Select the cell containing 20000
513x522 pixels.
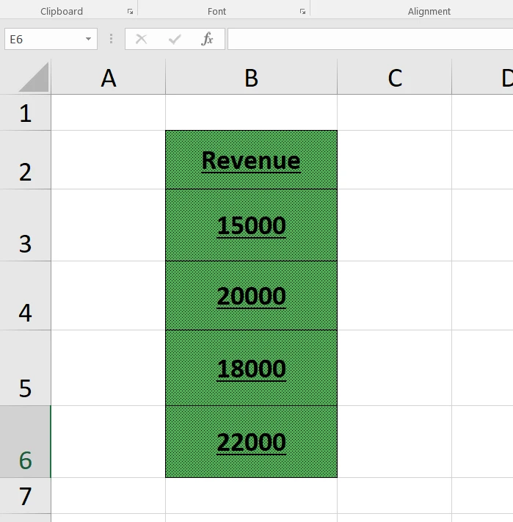click(251, 296)
